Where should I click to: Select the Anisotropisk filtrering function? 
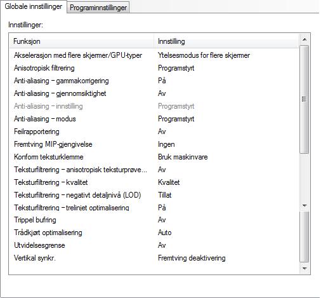[44, 68]
